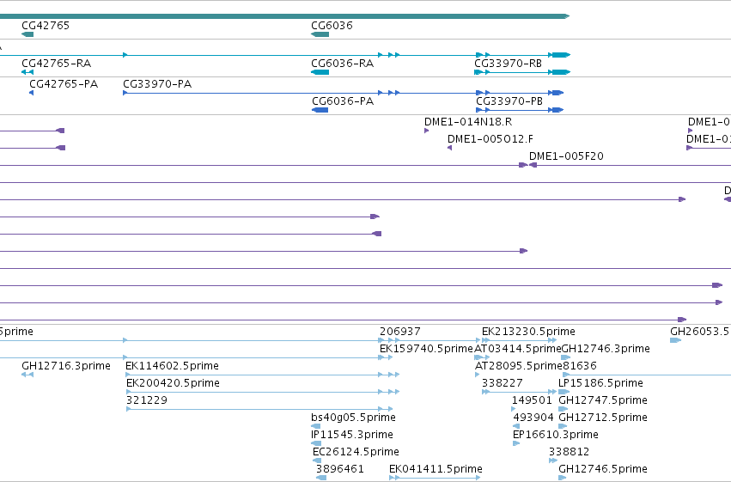Click the CG6036-RA transcript label

coord(342,64)
